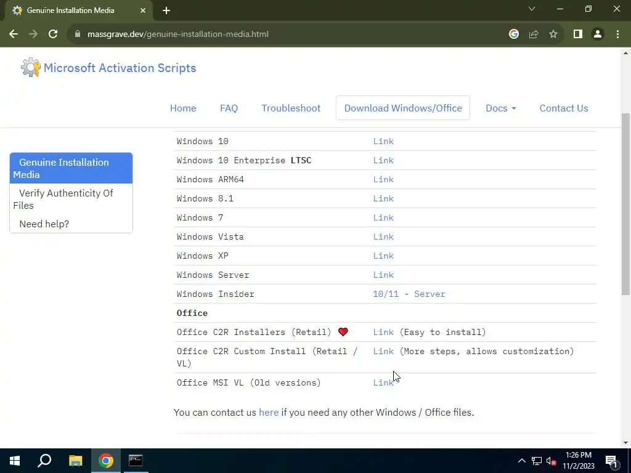Click the 'here' contact link
Image resolution: width=631 pixels, height=473 pixels.
click(269, 412)
